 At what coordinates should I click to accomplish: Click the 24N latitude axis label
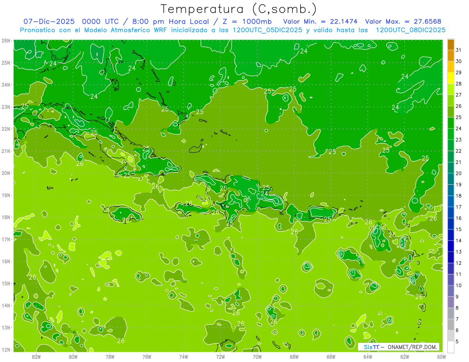(x=6, y=85)
